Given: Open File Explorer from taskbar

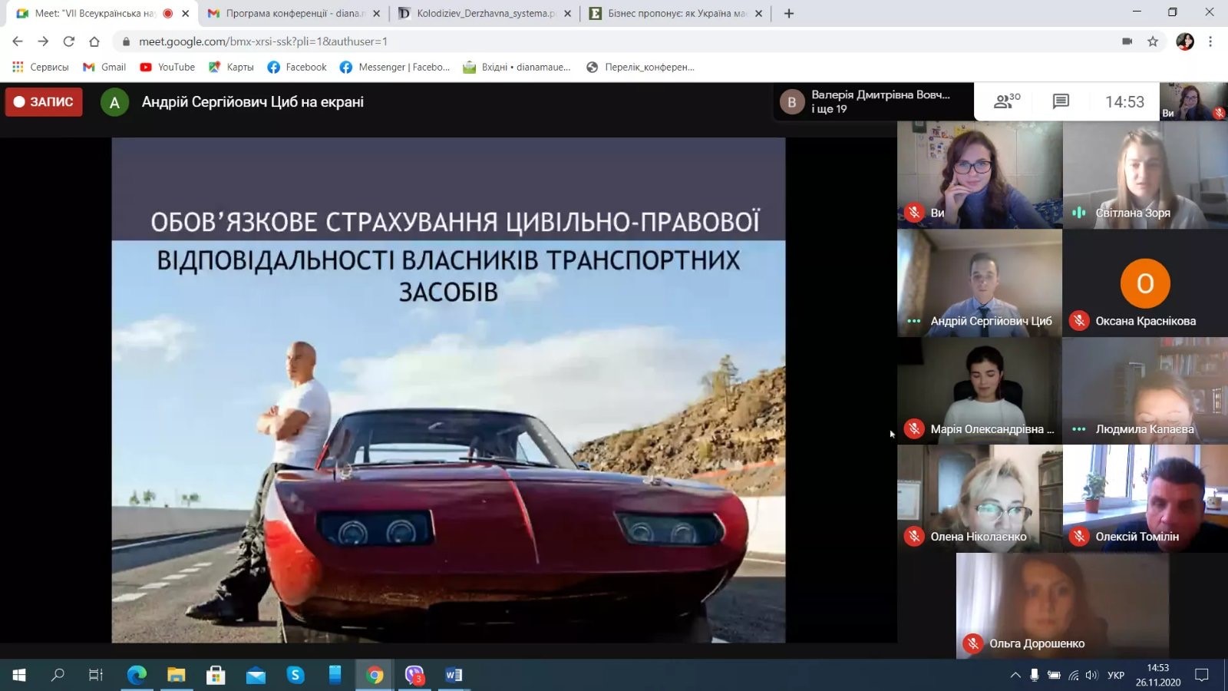Looking at the screenshot, I should pyautogui.click(x=177, y=675).
